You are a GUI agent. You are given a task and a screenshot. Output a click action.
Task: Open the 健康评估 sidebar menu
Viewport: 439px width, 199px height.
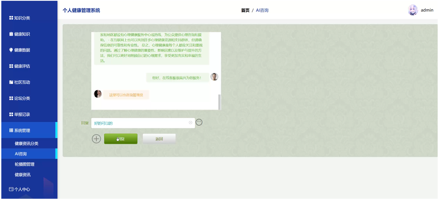pos(29,66)
